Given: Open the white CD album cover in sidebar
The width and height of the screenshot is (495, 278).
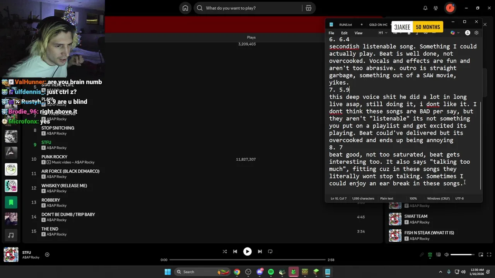Looking at the screenshot, I should pos(11,169).
